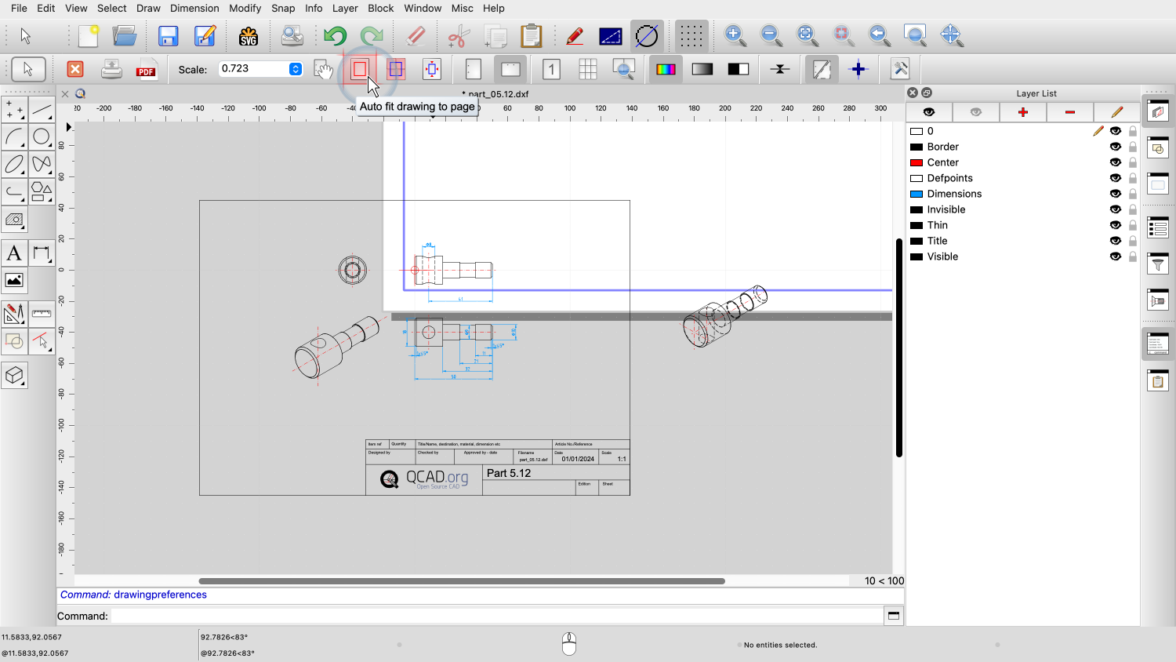Click the Save floppy disk icon
Viewport: 1176px width, 662px height.
pos(168,36)
